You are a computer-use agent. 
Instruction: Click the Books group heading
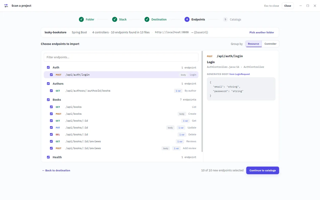click(x=57, y=99)
